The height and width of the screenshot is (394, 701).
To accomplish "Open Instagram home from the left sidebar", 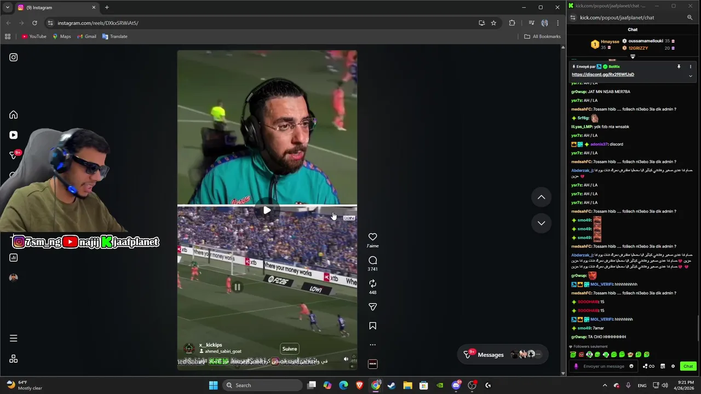I will click(13, 115).
